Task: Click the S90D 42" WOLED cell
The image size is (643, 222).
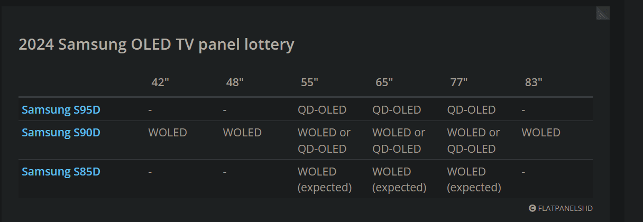Action: coord(168,133)
